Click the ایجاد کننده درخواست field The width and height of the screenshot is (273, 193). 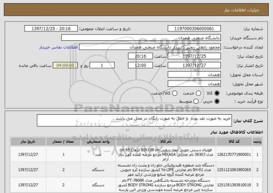pos(150,47)
